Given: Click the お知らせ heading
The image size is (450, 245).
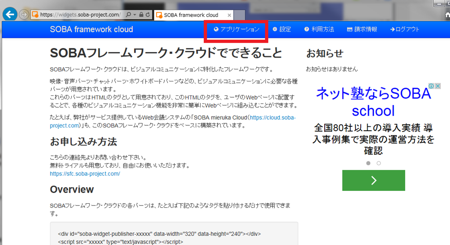Looking at the screenshot, I should click(325, 53).
